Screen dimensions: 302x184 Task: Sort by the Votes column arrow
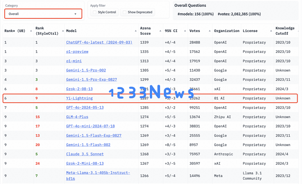tap(210, 31)
